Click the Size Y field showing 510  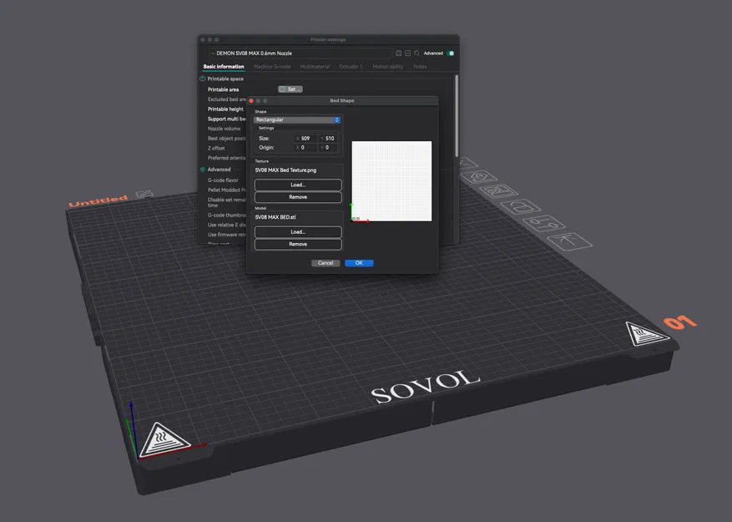point(329,139)
